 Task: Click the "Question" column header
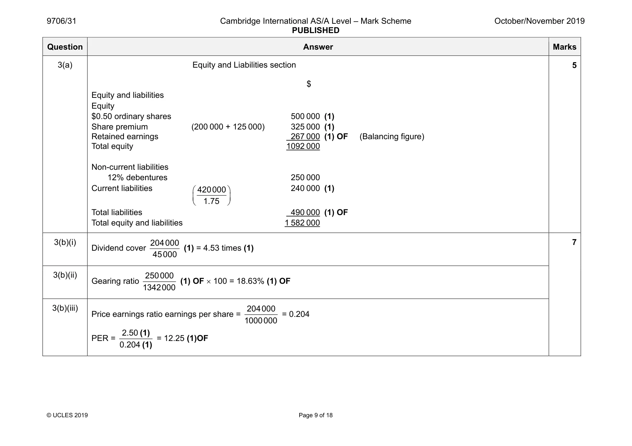[x=65, y=47]
